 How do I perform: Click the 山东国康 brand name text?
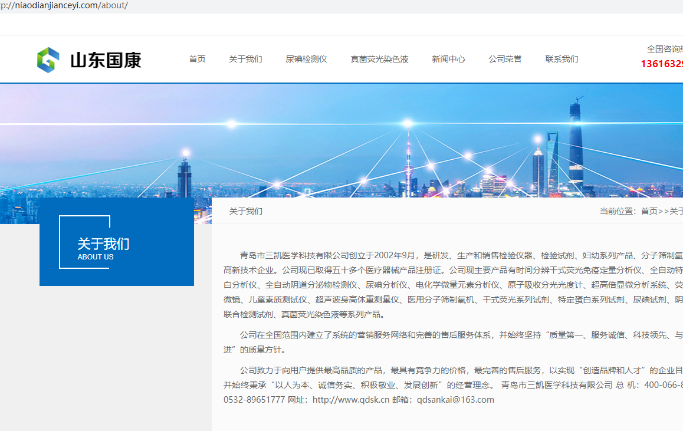click(x=106, y=60)
